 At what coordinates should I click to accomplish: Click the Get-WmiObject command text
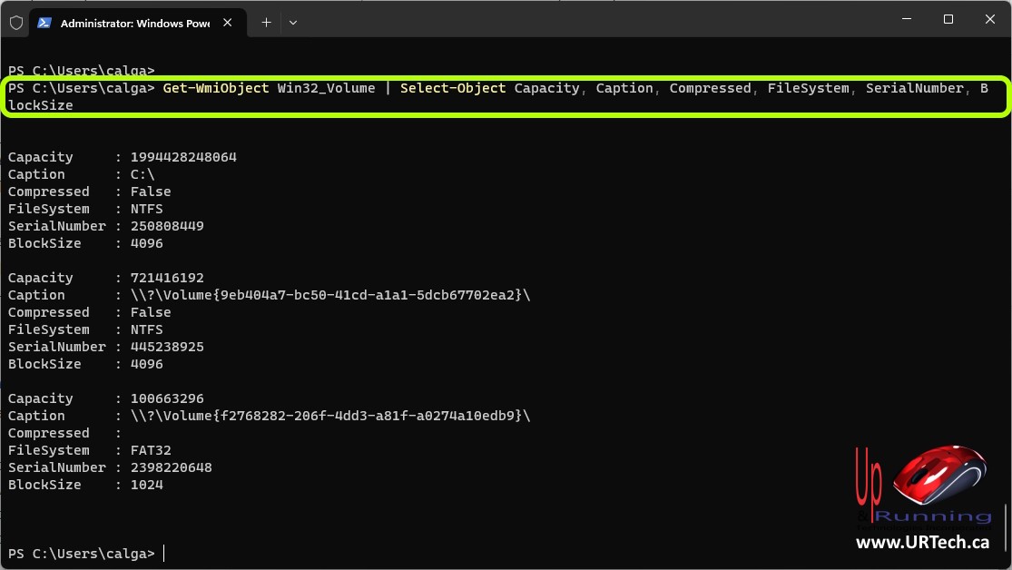216,88
